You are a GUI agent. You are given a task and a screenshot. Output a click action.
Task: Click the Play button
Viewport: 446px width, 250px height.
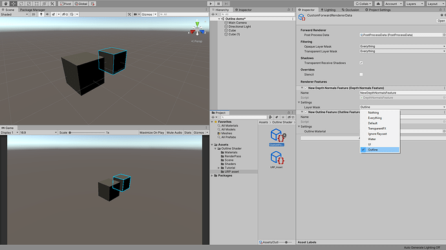pyautogui.click(x=211, y=4)
